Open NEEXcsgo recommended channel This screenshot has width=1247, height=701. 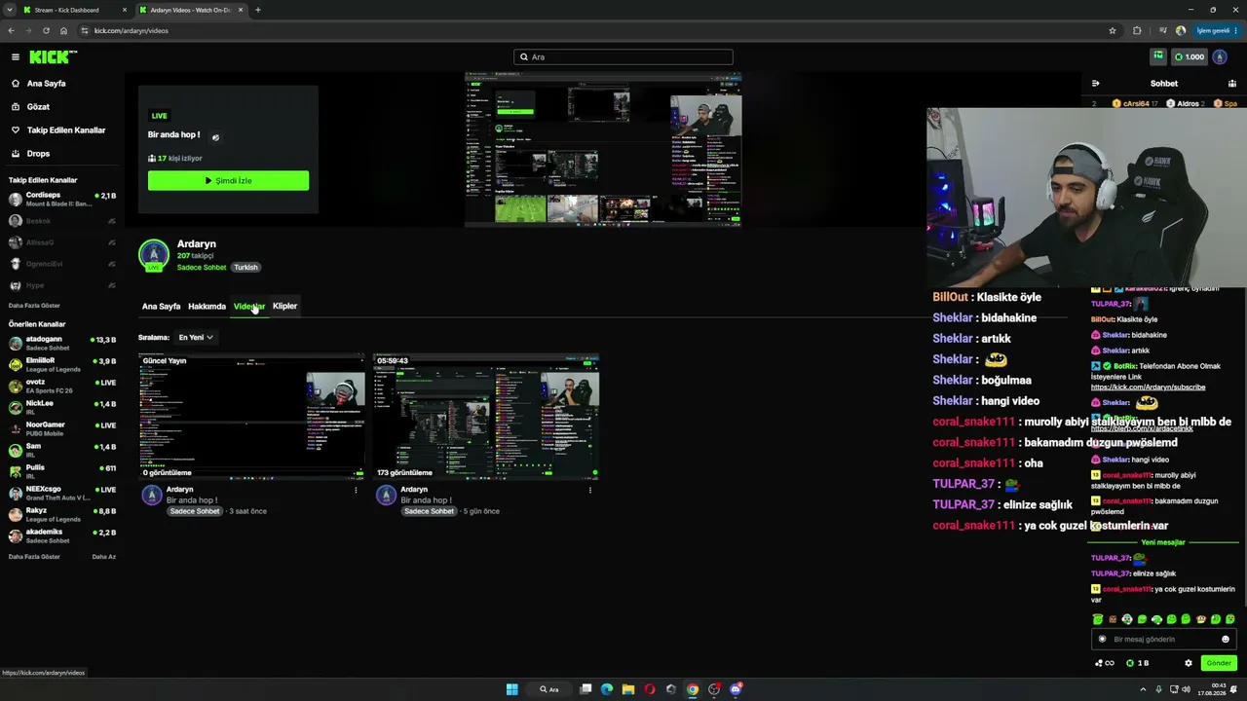point(62,493)
